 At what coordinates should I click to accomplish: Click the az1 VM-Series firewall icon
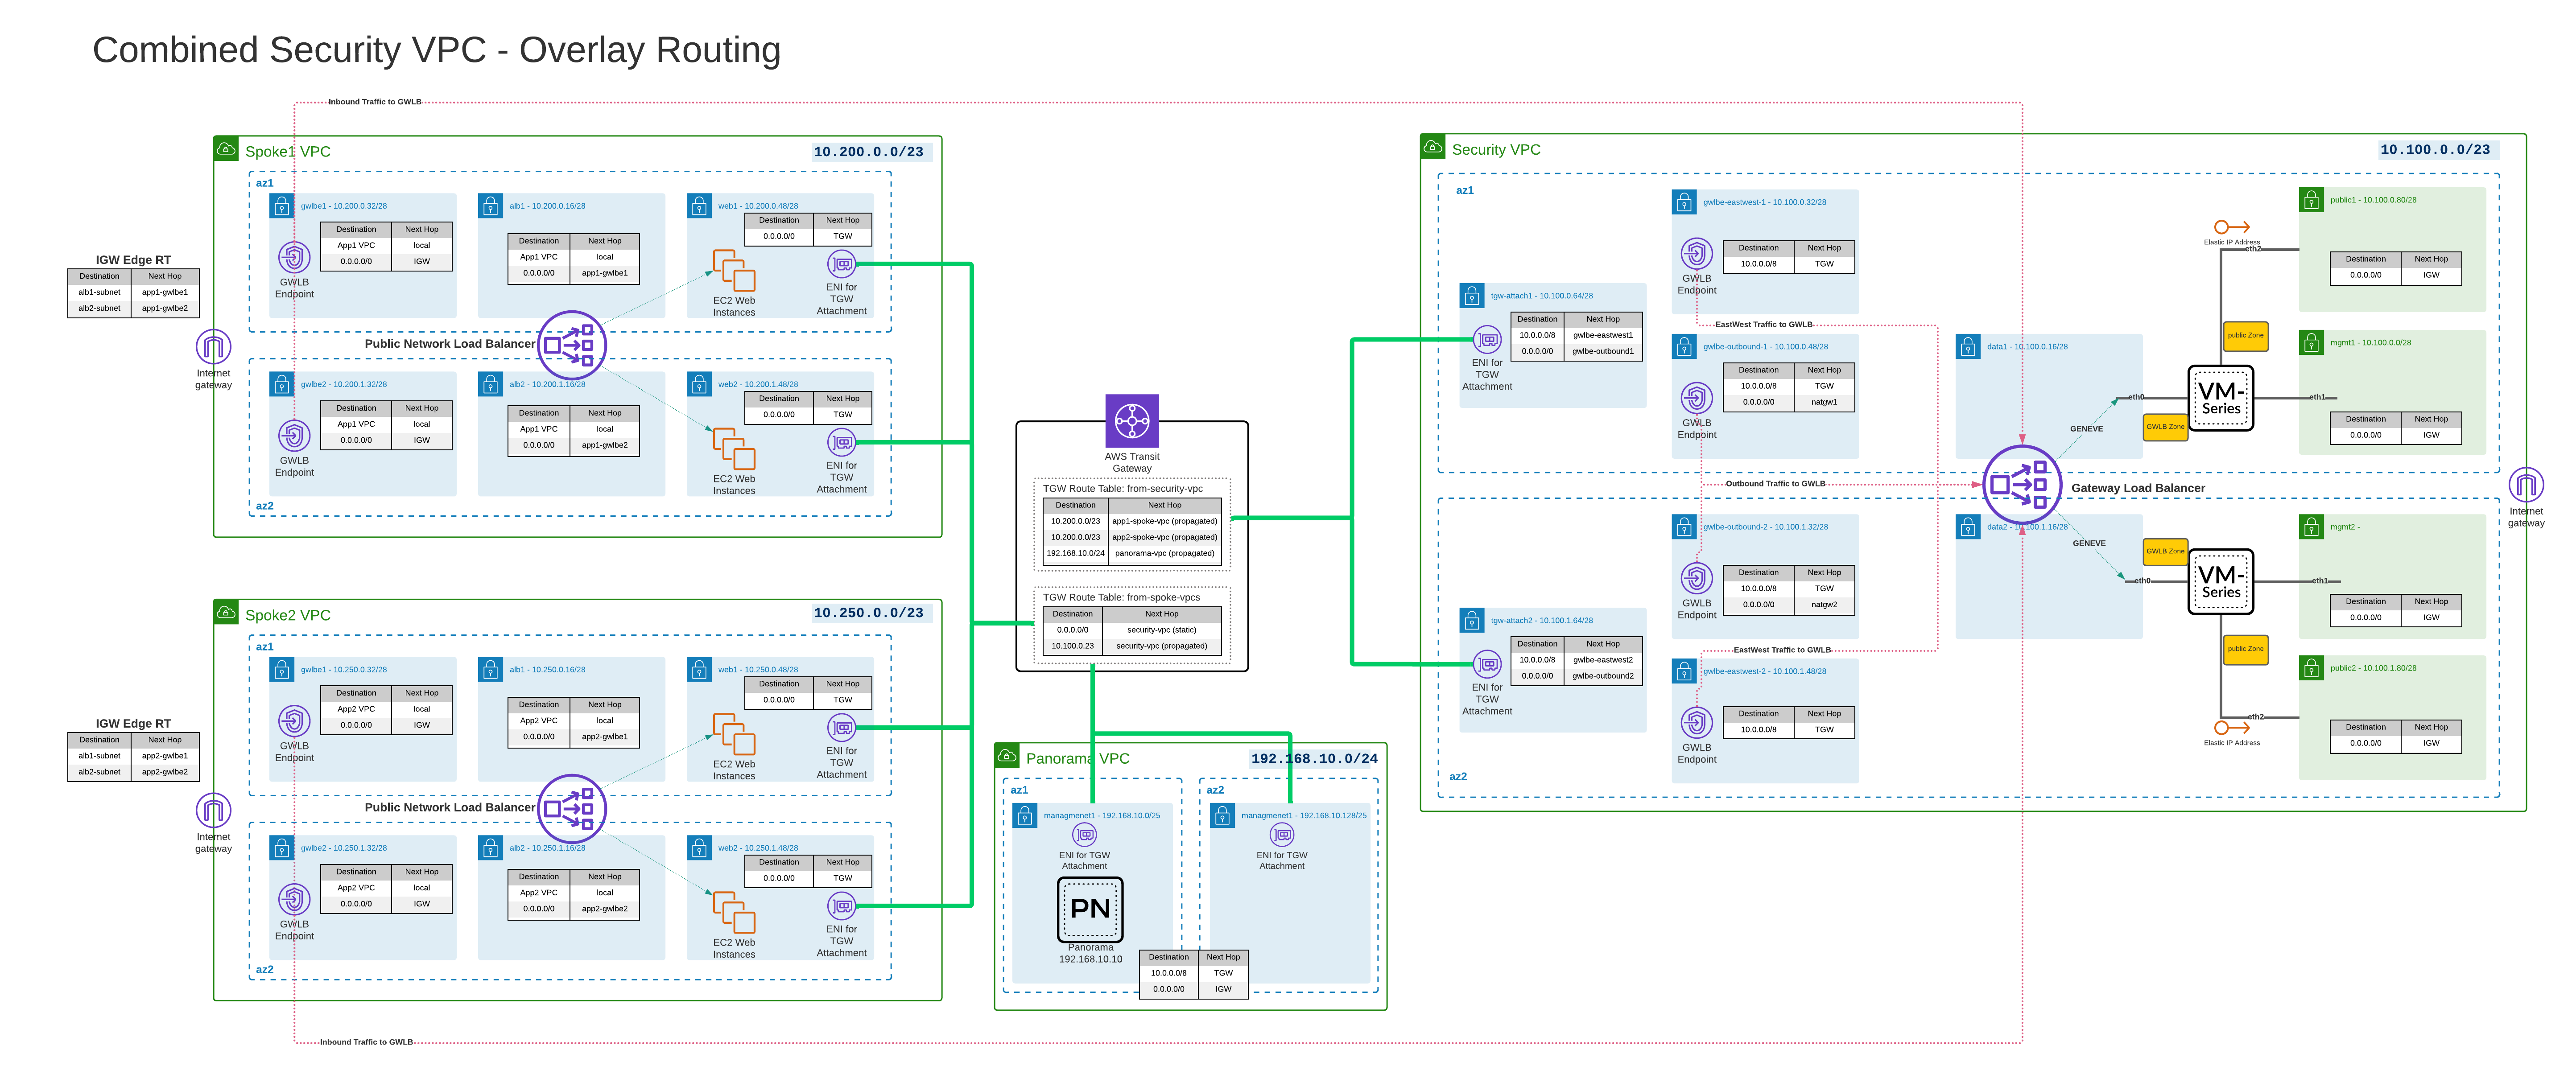pyautogui.click(x=2220, y=398)
